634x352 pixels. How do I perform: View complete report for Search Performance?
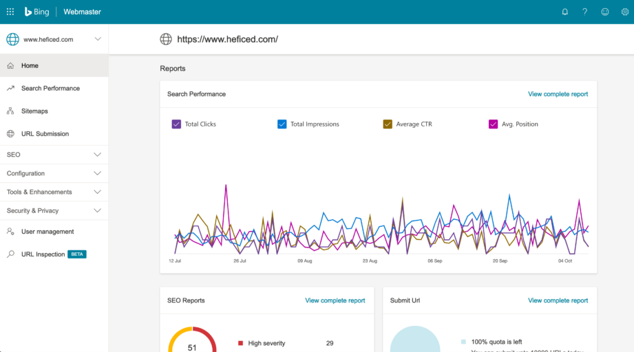[558, 94]
